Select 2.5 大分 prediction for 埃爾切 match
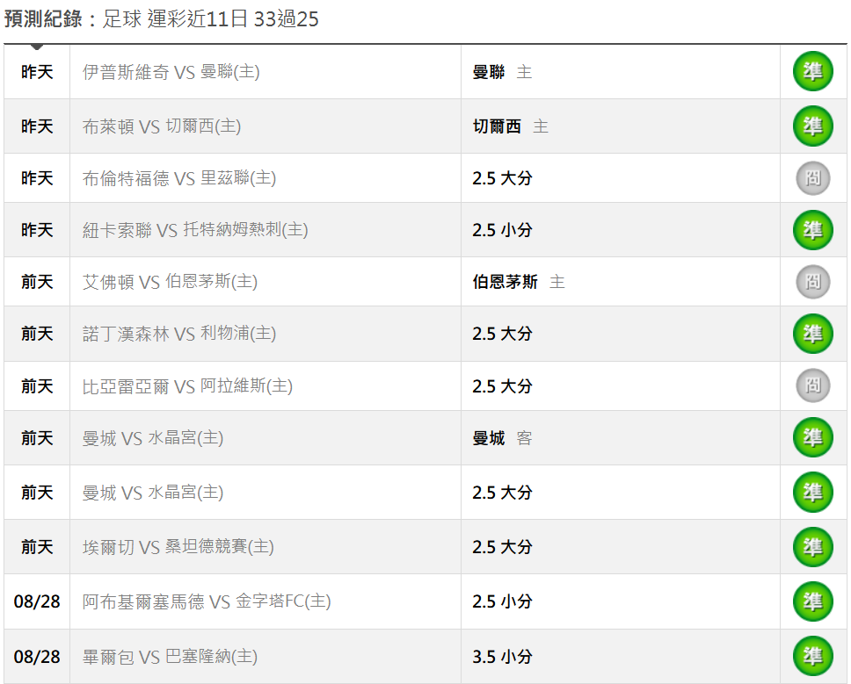851x684 pixels. coord(502,547)
